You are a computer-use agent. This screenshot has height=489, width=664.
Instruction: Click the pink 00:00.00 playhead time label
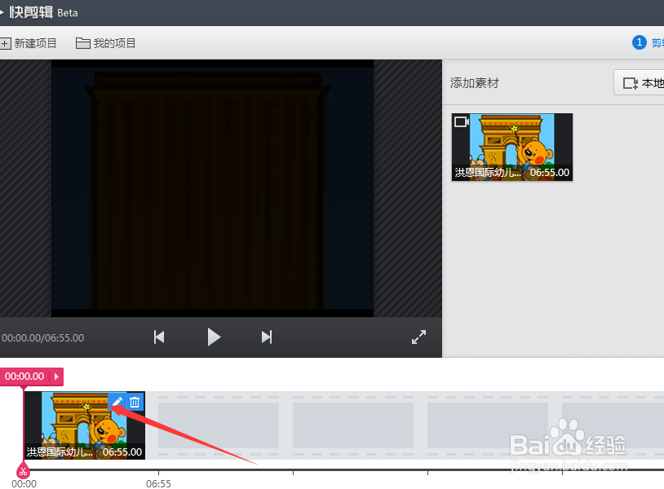[24, 377]
